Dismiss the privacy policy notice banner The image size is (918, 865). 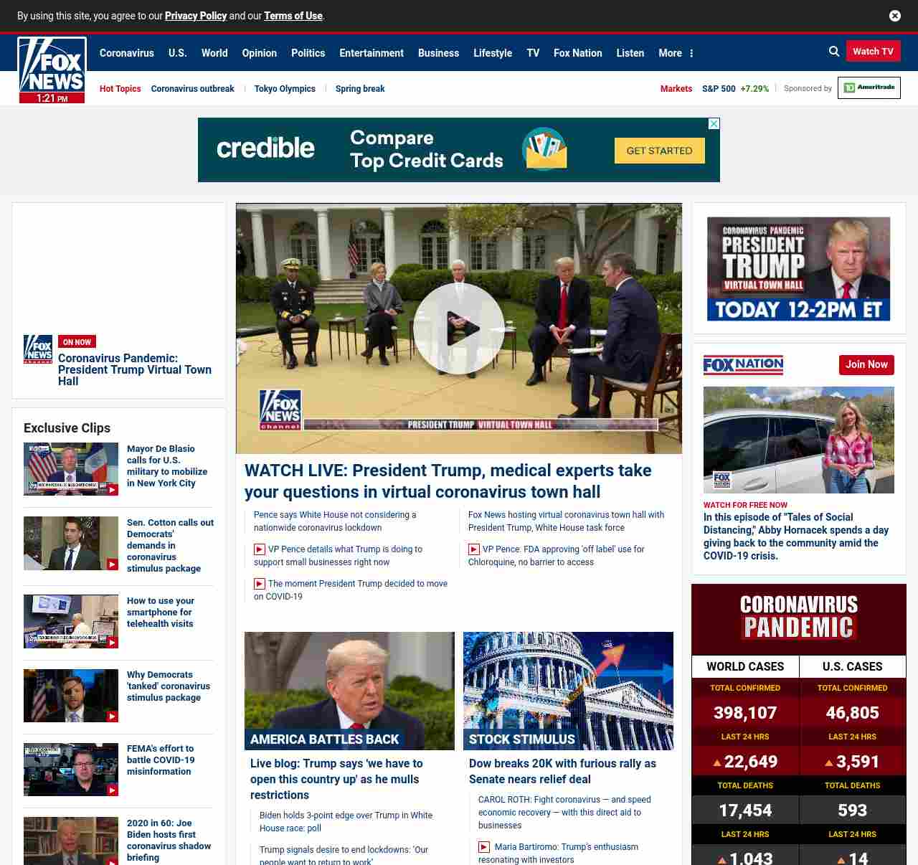click(894, 16)
